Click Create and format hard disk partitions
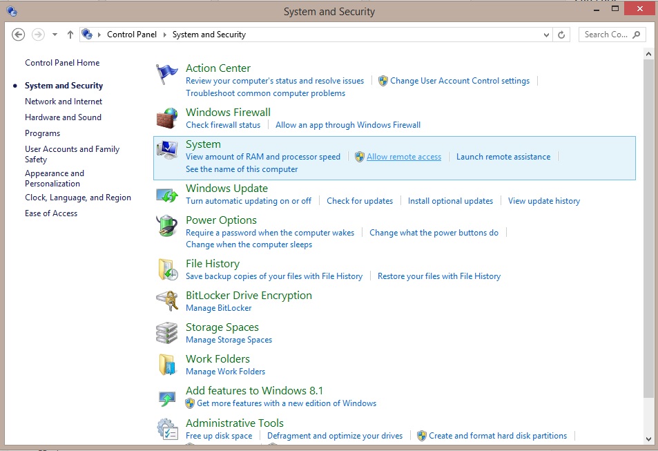Image resolution: width=658 pixels, height=451 pixels. 498,436
